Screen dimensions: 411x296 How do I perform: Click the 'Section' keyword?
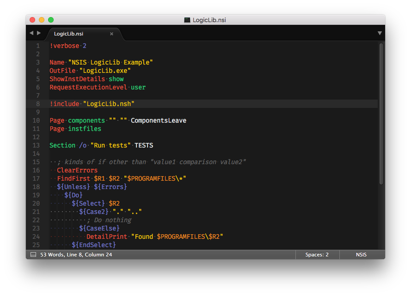coord(62,145)
